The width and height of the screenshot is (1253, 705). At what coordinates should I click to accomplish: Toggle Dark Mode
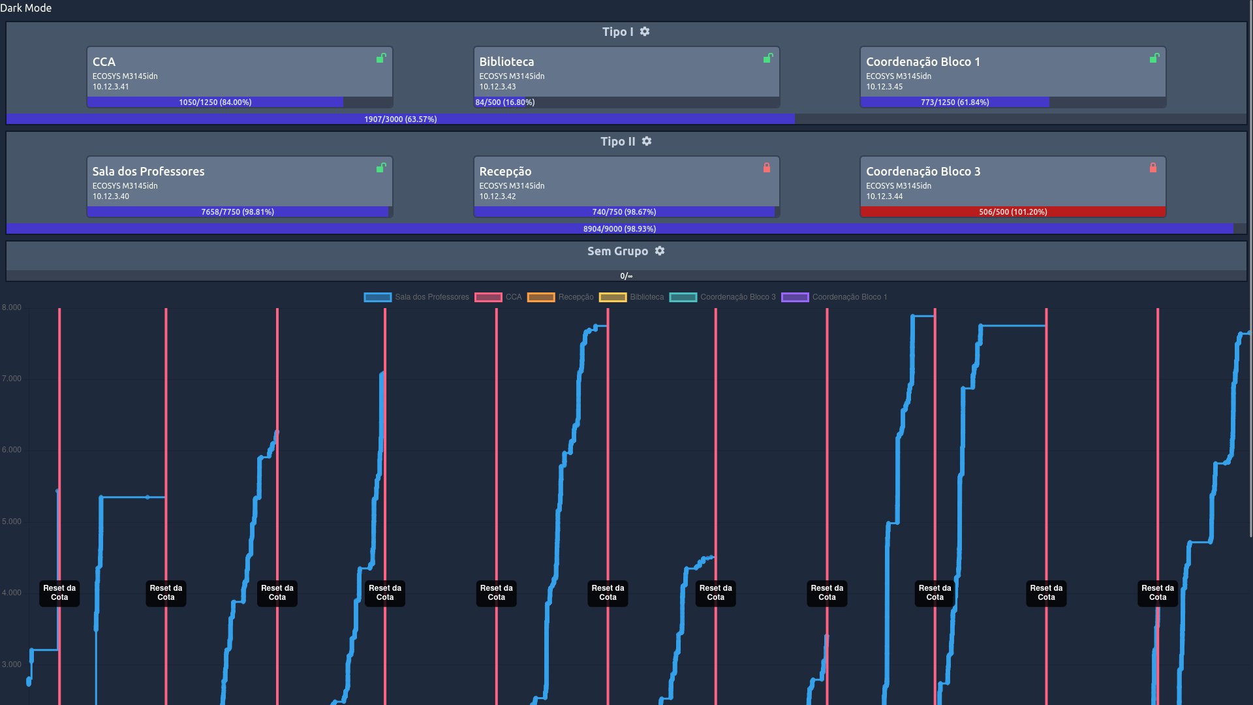coord(26,8)
